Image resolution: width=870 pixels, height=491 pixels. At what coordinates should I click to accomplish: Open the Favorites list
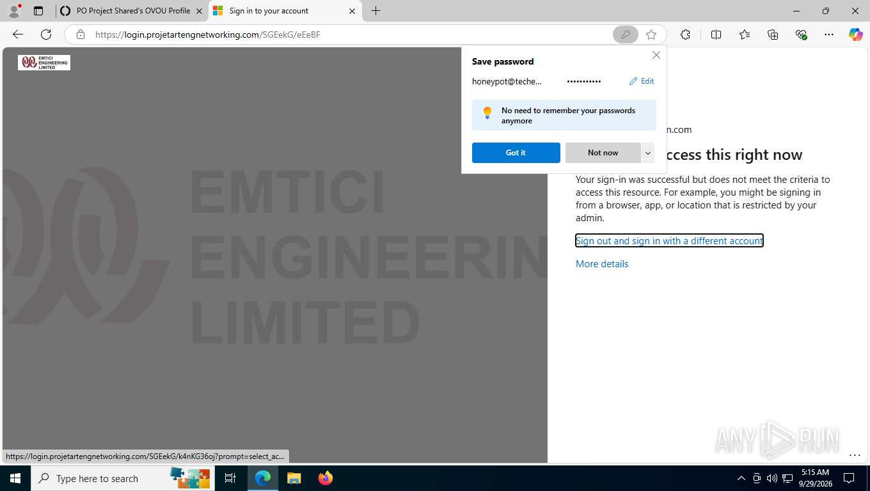pos(745,35)
